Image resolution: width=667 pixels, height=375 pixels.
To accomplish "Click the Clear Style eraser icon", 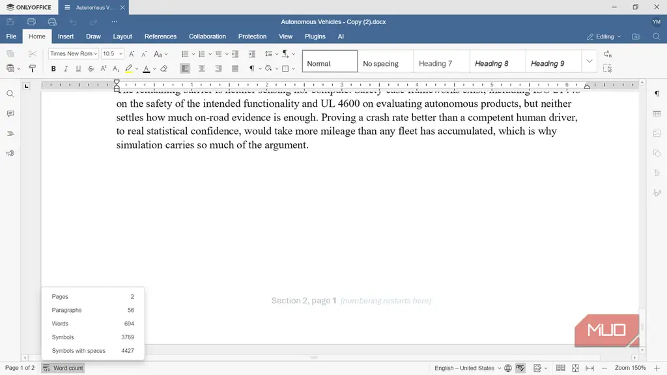I will click(x=163, y=68).
